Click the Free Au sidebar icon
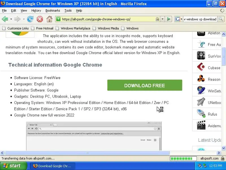 [201, 44]
